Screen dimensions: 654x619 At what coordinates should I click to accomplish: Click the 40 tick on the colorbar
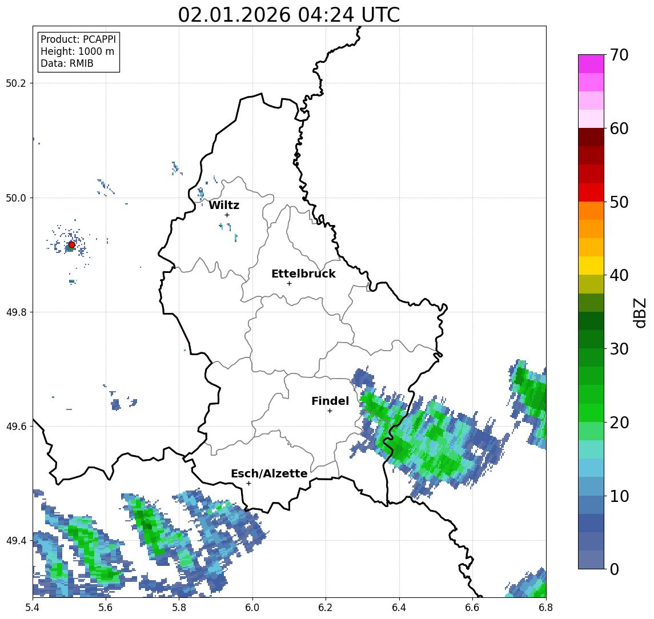tap(619, 275)
